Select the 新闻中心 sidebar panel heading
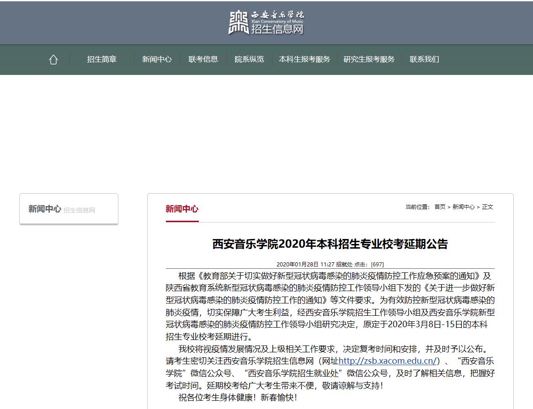 click(x=44, y=209)
